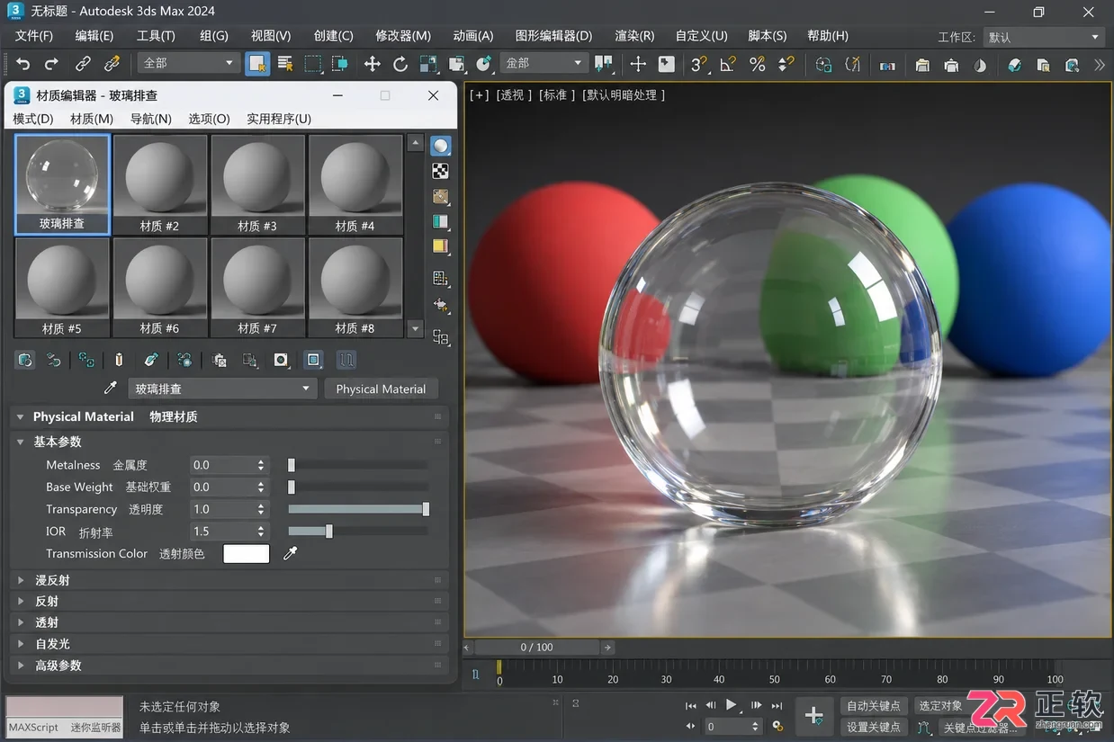This screenshot has height=742, width=1114.
Task: Open the 渲染(R) menu
Action: tap(634, 35)
